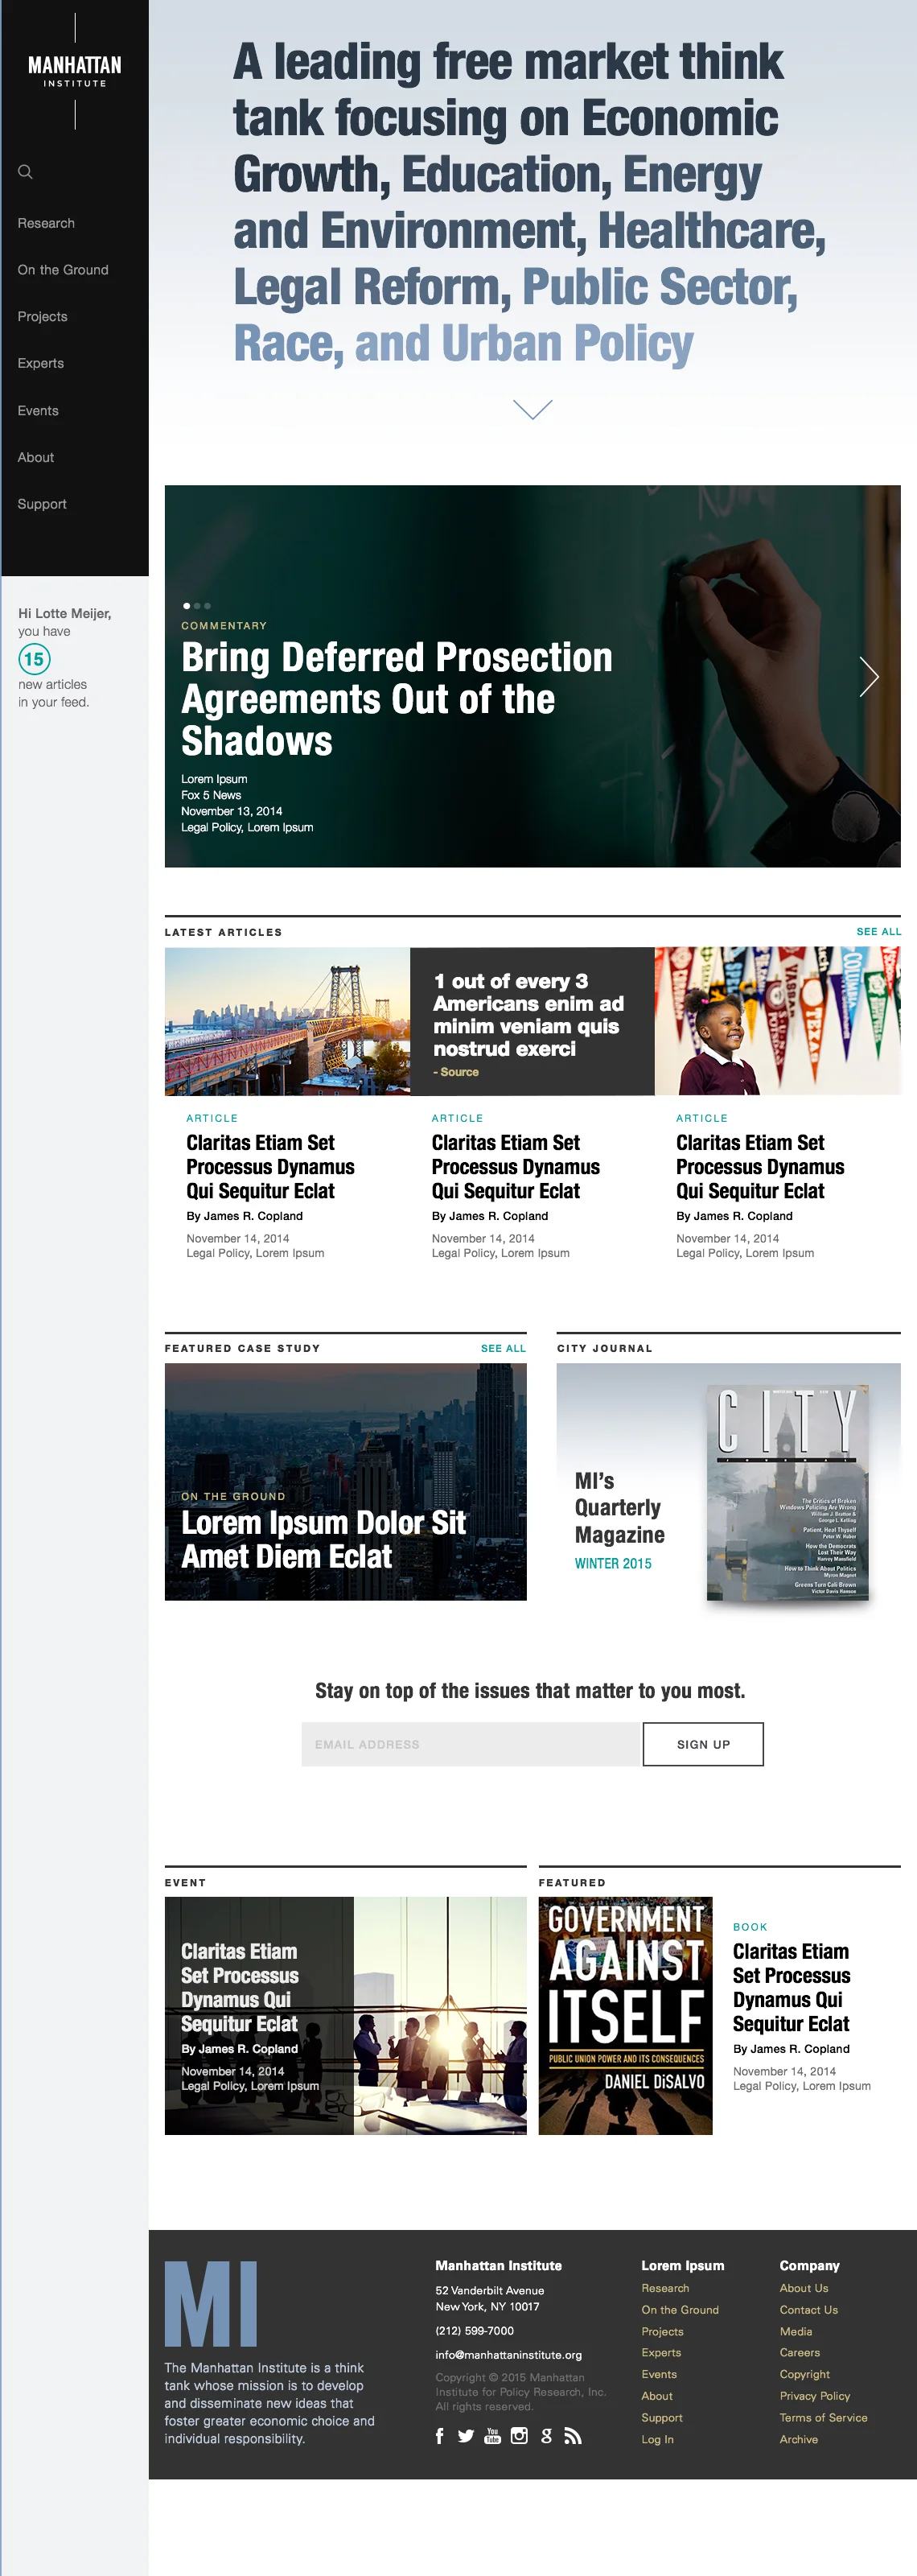
Task: Click See All for Featured Case Study
Action: [503, 1348]
